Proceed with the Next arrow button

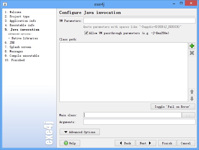click(x=146, y=143)
